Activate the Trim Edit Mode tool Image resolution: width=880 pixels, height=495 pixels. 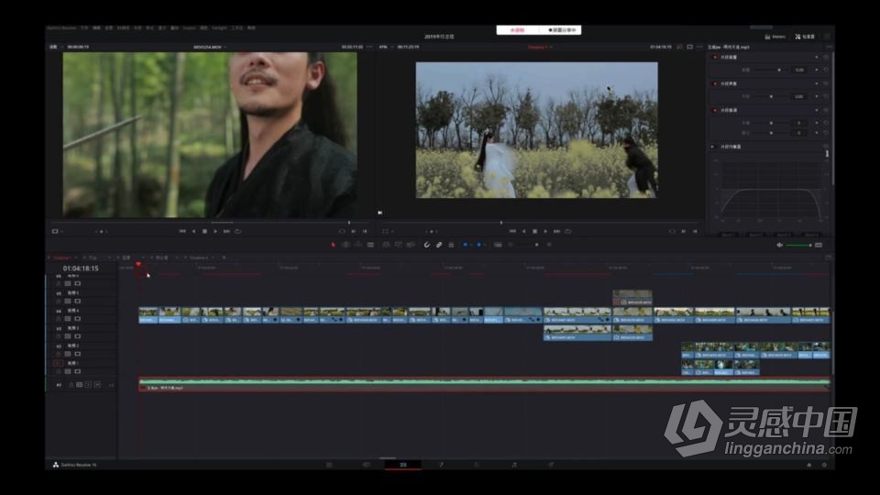click(x=346, y=245)
